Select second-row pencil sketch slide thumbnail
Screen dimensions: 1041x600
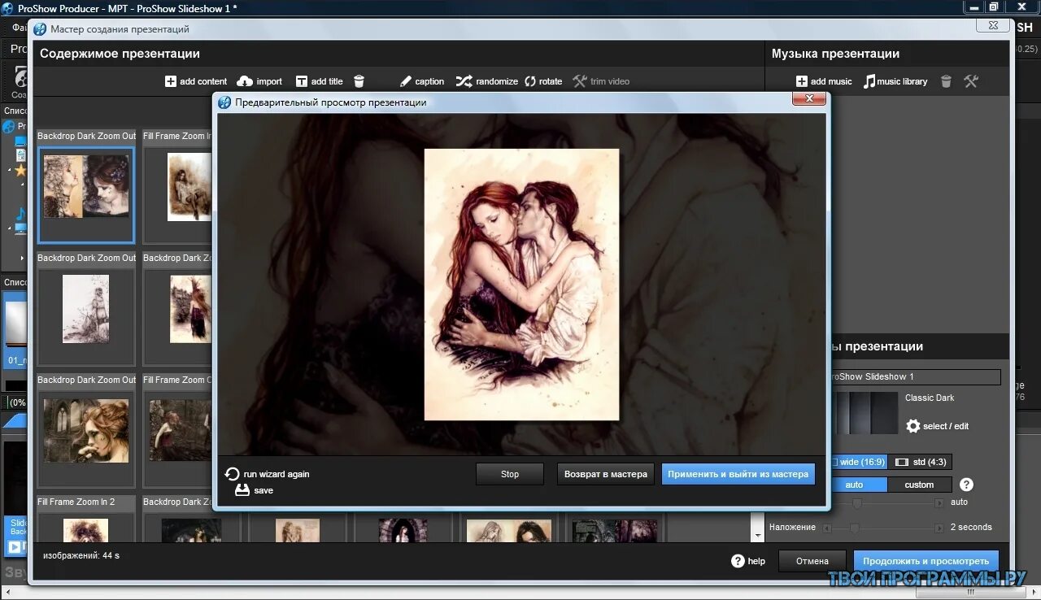[x=86, y=309]
